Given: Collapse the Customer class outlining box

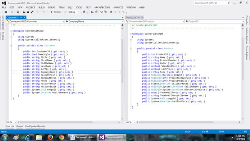Looking at the screenshot, I should (11, 45).
